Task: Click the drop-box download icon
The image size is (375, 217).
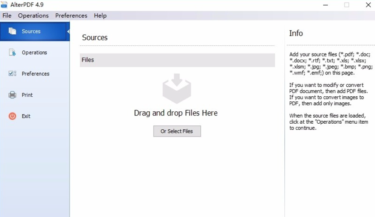Action: point(177,89)
